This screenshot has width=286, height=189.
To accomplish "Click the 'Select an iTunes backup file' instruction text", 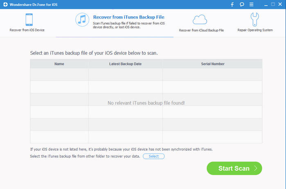I will point(94,53).
